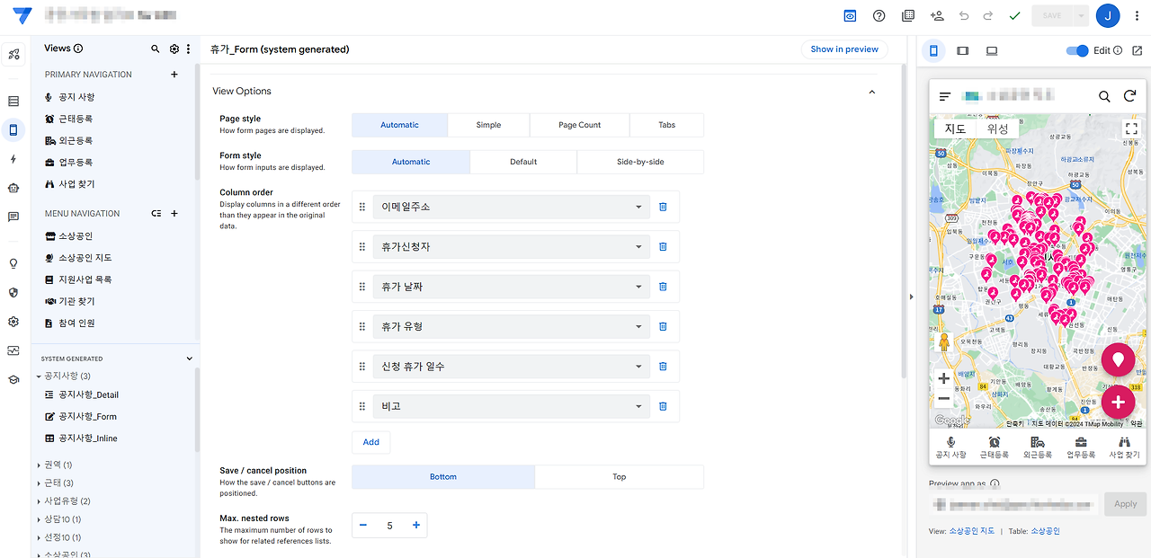Open Automation lightning icon in sidebar
The height and width of the screenshot is (558, 1151).
click(13, 159)
